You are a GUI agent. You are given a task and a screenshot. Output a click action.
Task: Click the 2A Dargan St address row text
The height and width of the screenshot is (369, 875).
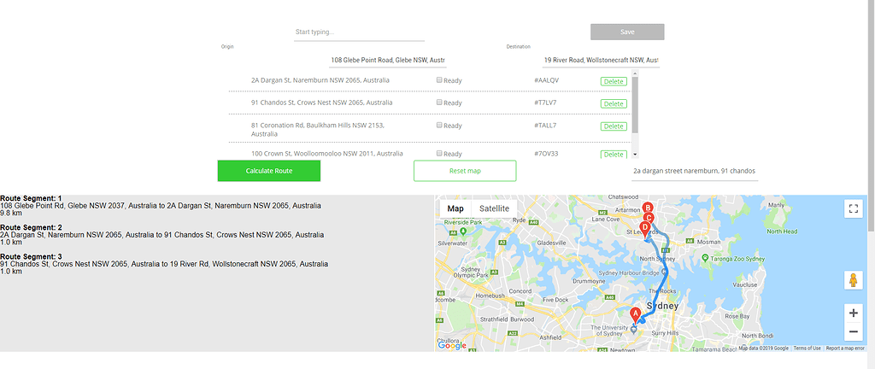[x=320, y=80]
